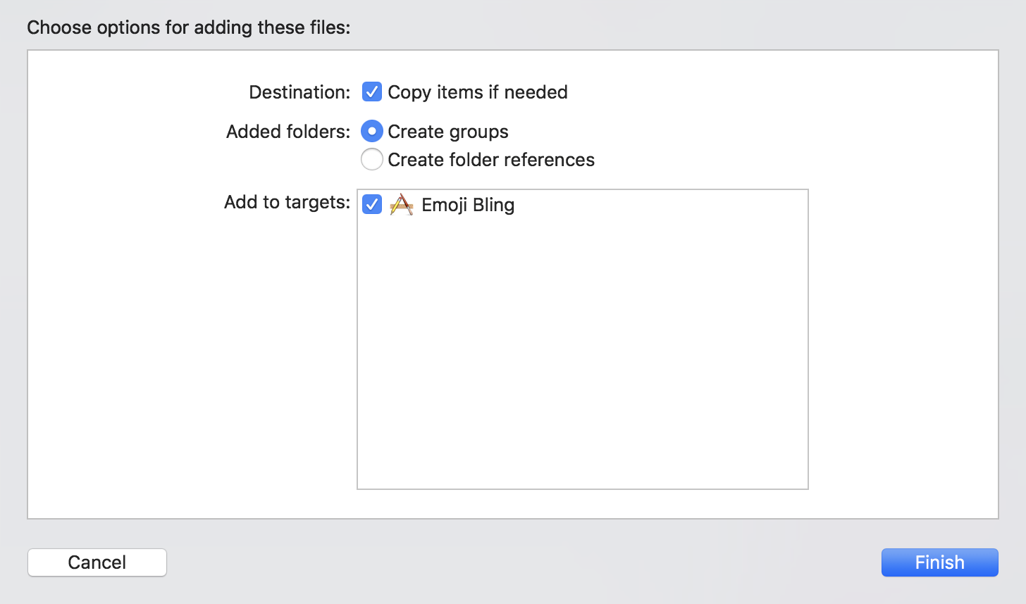Viewport: 1026px width, 604px height.
Task: Uncheck the Copy items if needed checkbox
Action: pos(371,92)
